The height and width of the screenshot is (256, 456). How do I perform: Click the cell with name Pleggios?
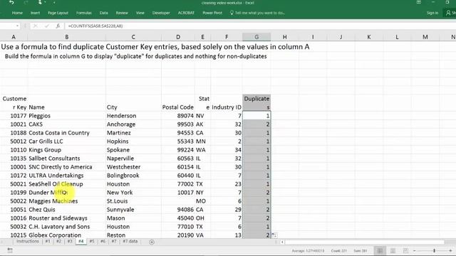[66, 116]
